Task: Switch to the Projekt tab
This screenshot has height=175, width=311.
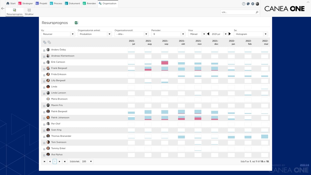Action: pyautogui.click(x=41, y=4)
